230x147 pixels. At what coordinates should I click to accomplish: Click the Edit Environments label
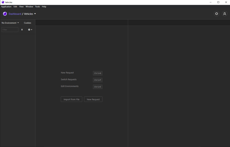click(x=70, y=86)
